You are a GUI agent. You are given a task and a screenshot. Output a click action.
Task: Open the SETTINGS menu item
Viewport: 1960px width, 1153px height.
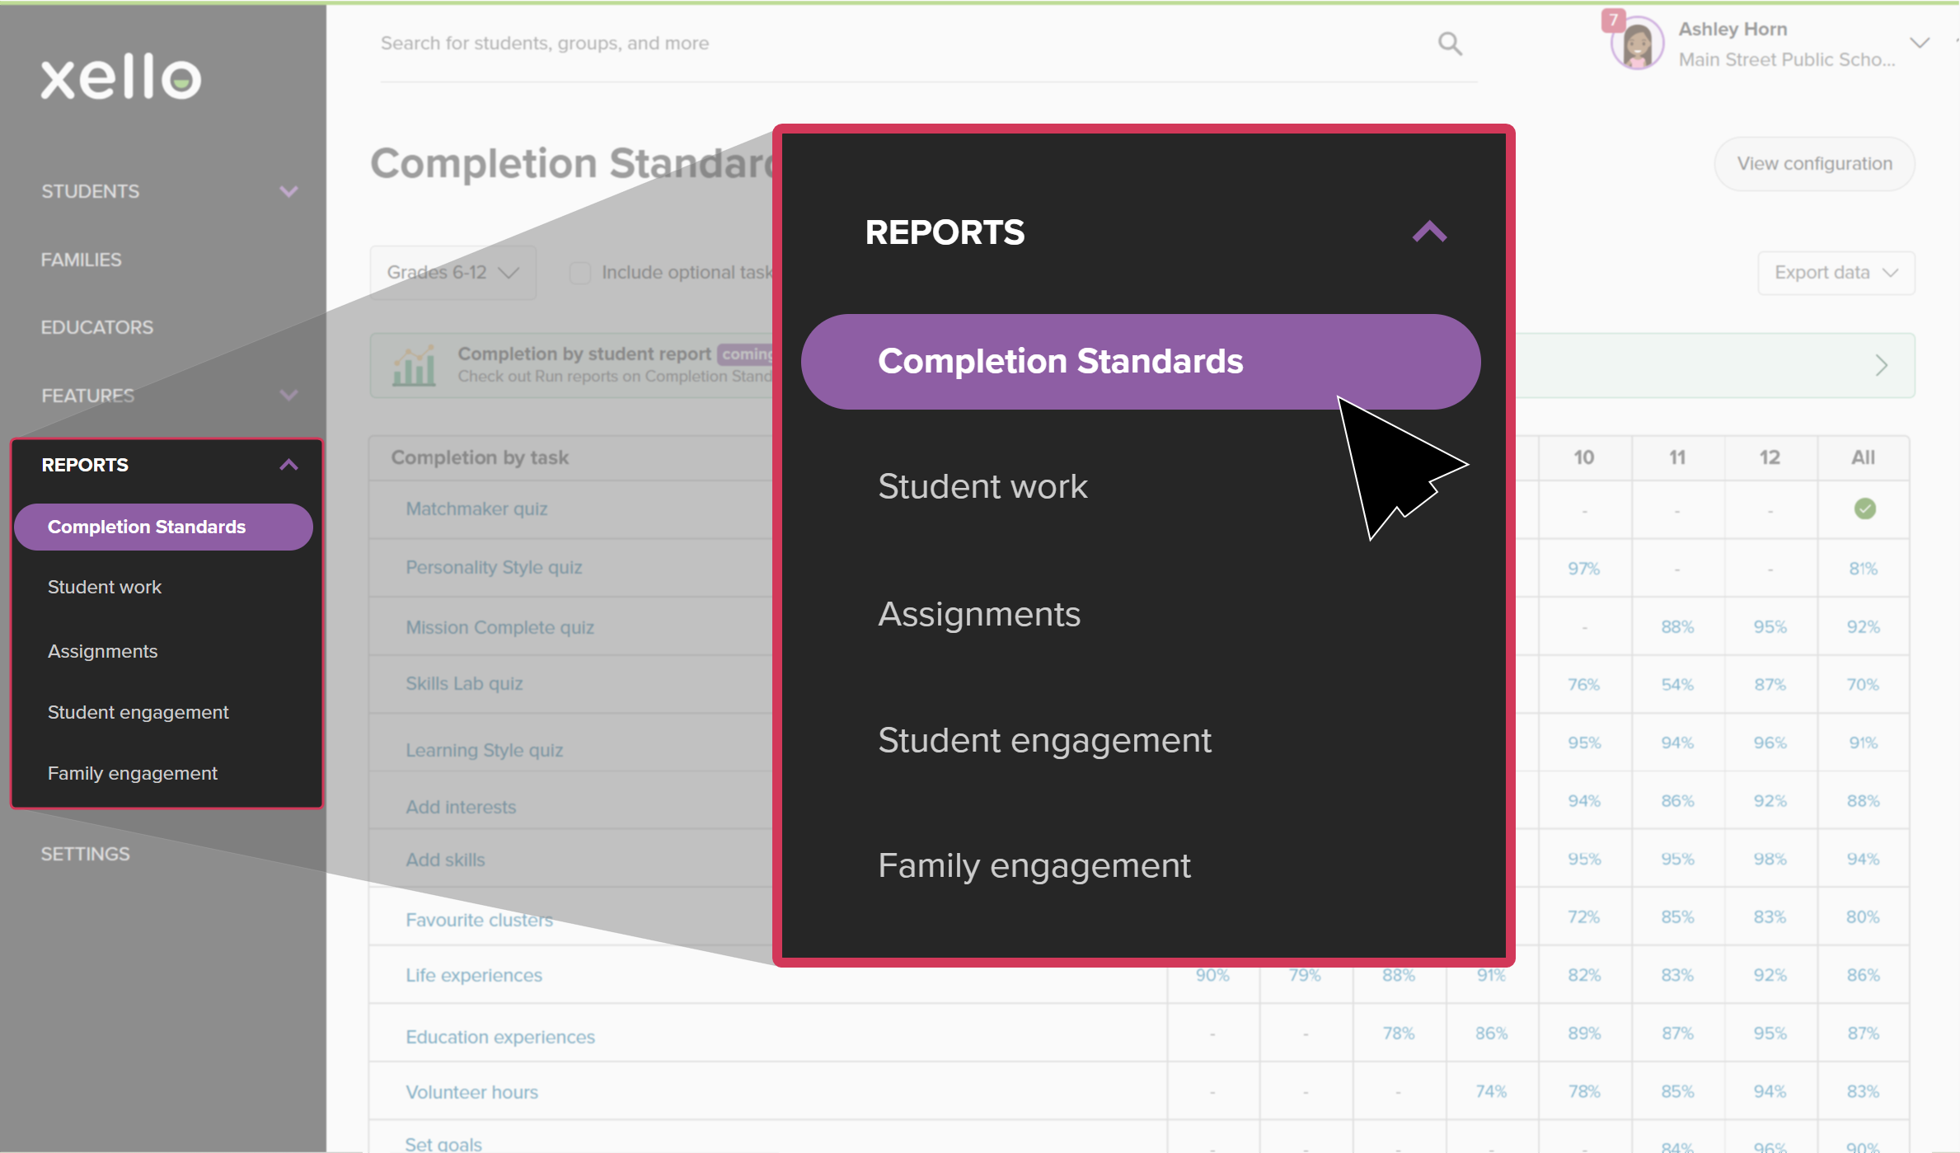[86, 853]
